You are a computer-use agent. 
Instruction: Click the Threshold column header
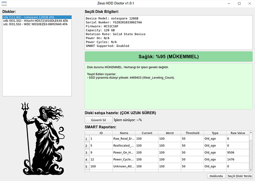[193, 133]
